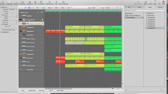Open the MIDI local menu
This screenshot has height=94, width=168.
click(57, 8)
